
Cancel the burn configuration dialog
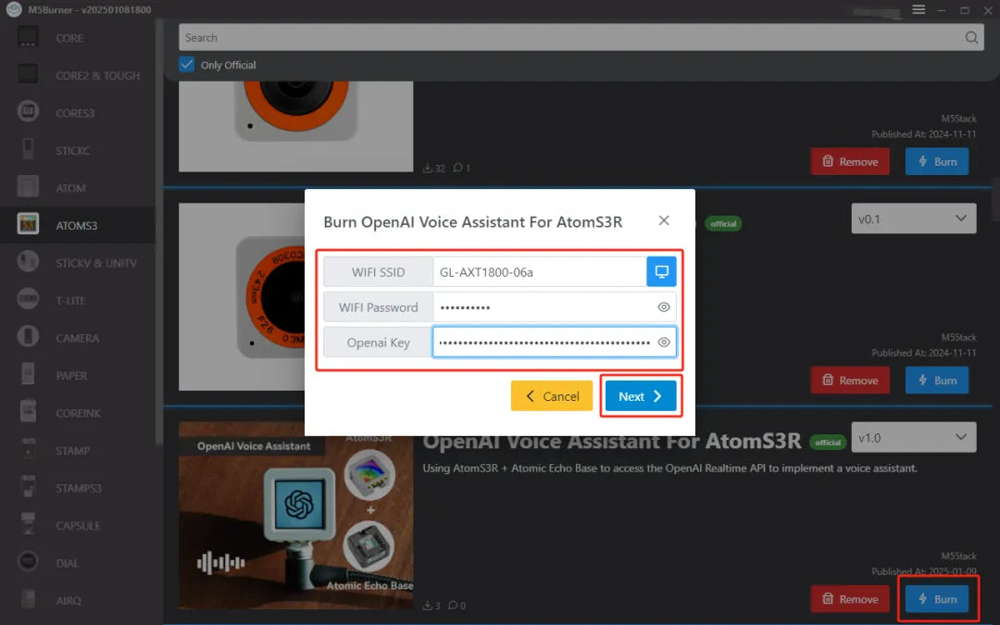[552, 396]
